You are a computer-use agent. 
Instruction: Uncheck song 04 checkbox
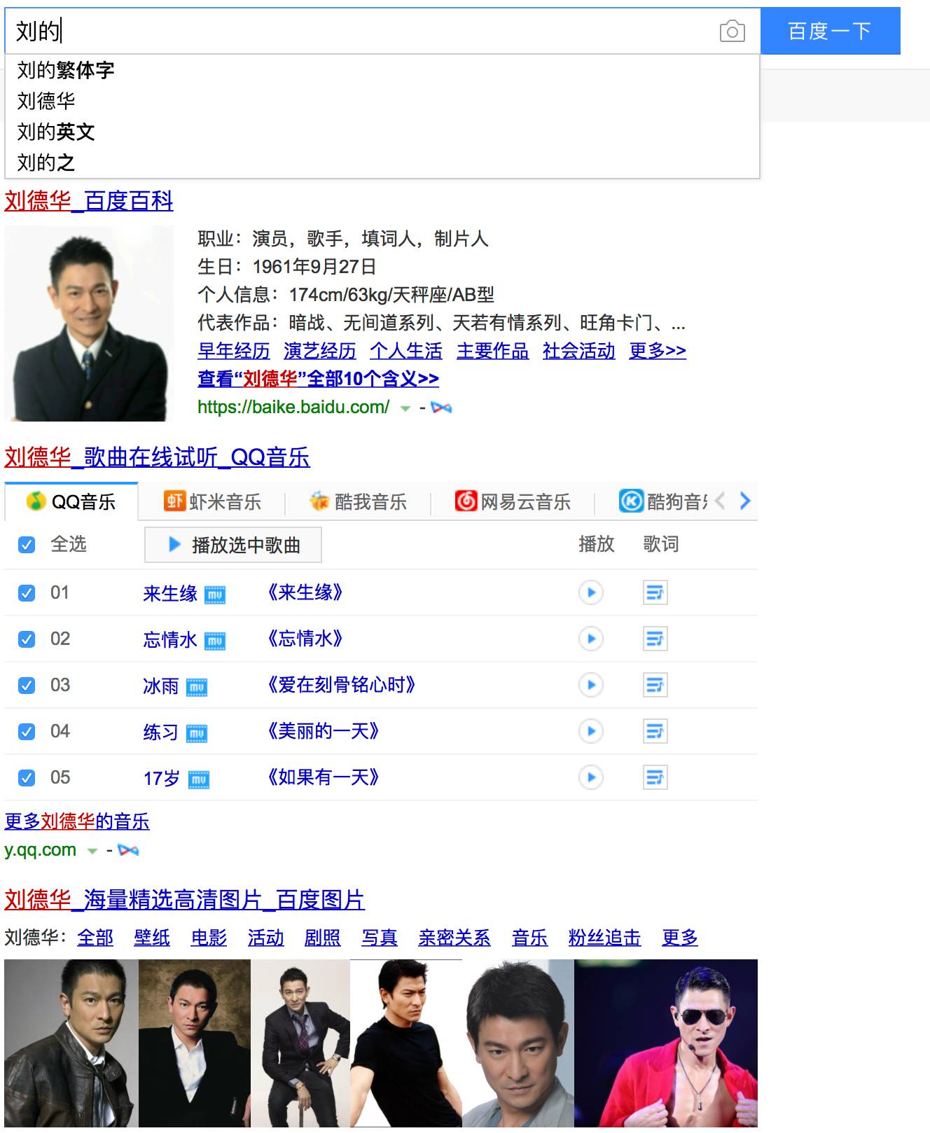tap(27, 732)
